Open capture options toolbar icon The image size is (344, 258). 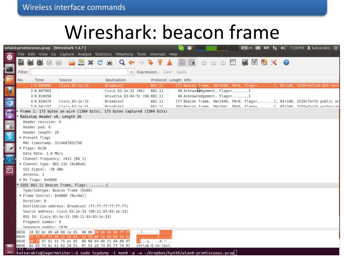coord(31,62)
